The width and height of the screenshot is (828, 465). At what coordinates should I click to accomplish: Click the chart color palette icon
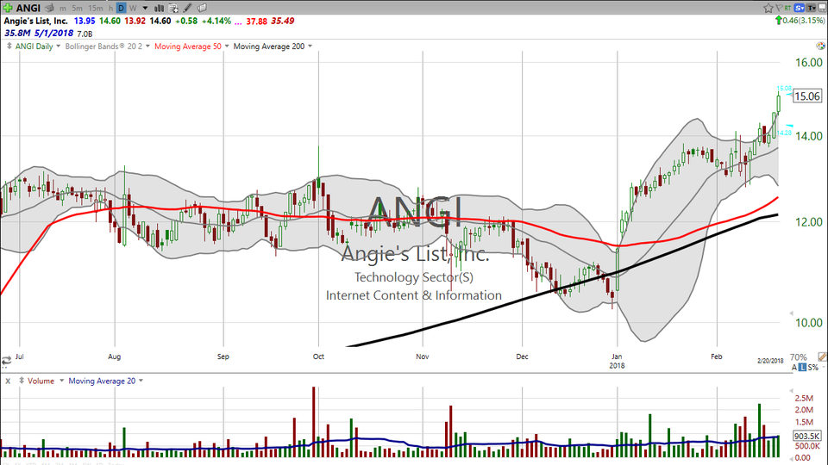click(821, 46)
